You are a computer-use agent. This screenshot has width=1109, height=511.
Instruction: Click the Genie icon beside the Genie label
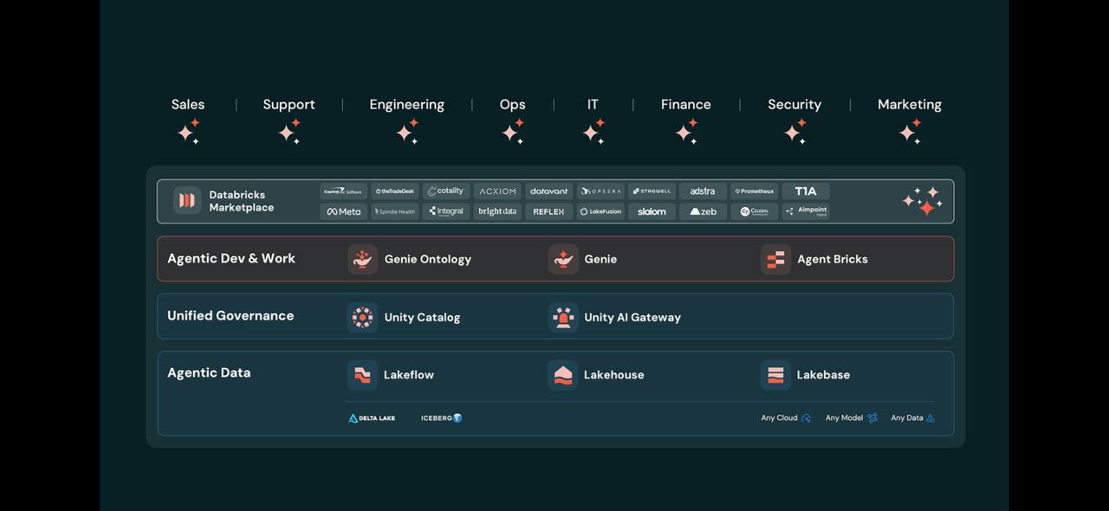[x=563, y=259]
